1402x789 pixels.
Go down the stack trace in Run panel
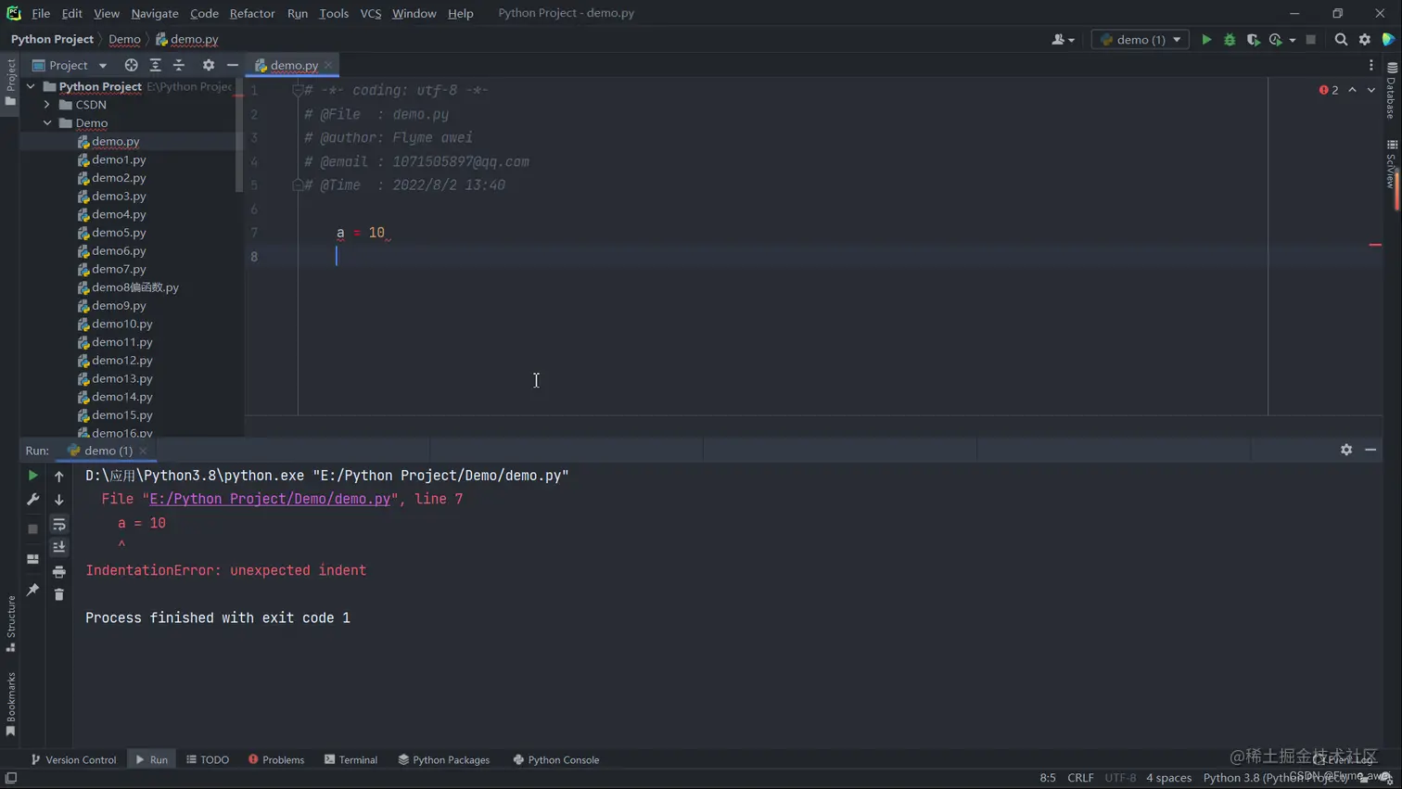coord(59,500)
